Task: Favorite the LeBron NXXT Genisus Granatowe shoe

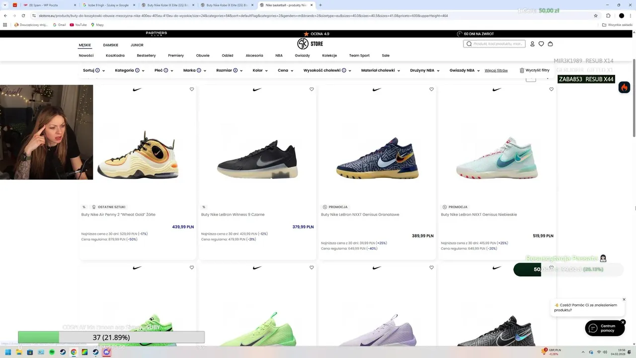Action: pyautogui.click(x=431, y=89)
